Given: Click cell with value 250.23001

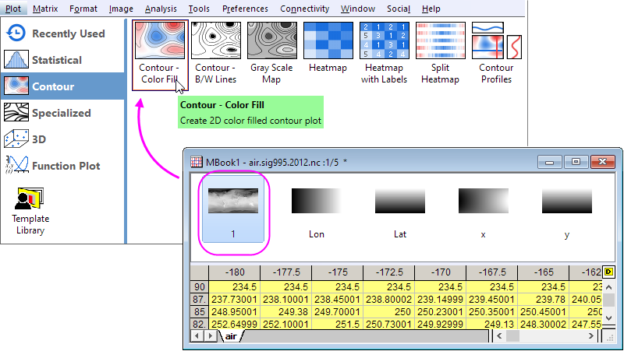Looking at the screenshot, I should (440, 311).
